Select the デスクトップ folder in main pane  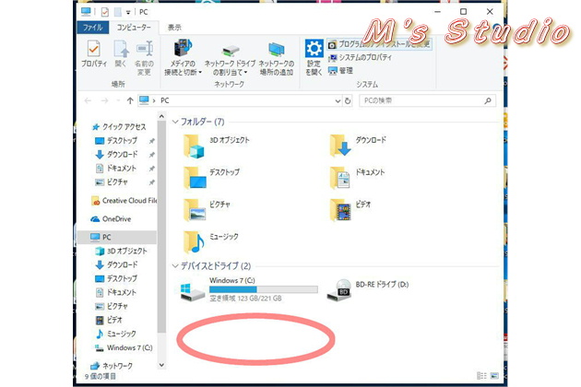212,178
